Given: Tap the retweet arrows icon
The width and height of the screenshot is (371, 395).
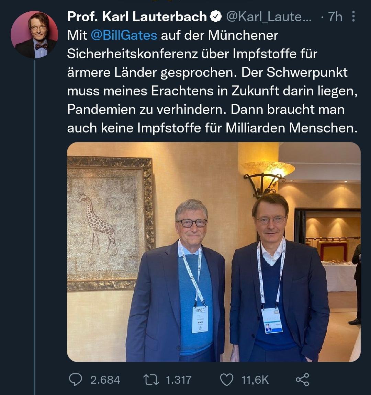Looking at the screenshot, I should [150, 379].
